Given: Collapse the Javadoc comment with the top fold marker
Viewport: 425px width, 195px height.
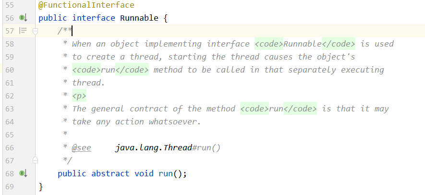Looking at the screenshot, I should (x=35, y=32).
